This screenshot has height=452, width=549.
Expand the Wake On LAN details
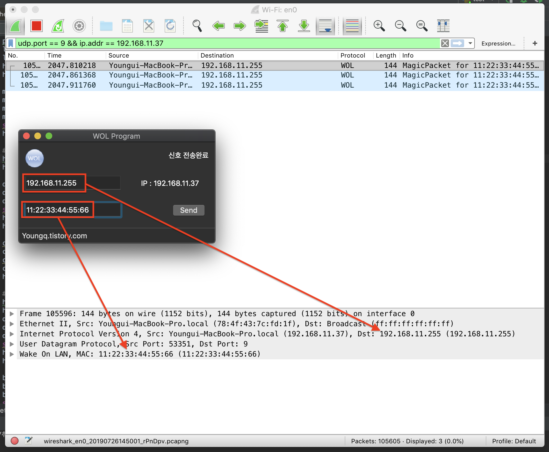point(12,354)
